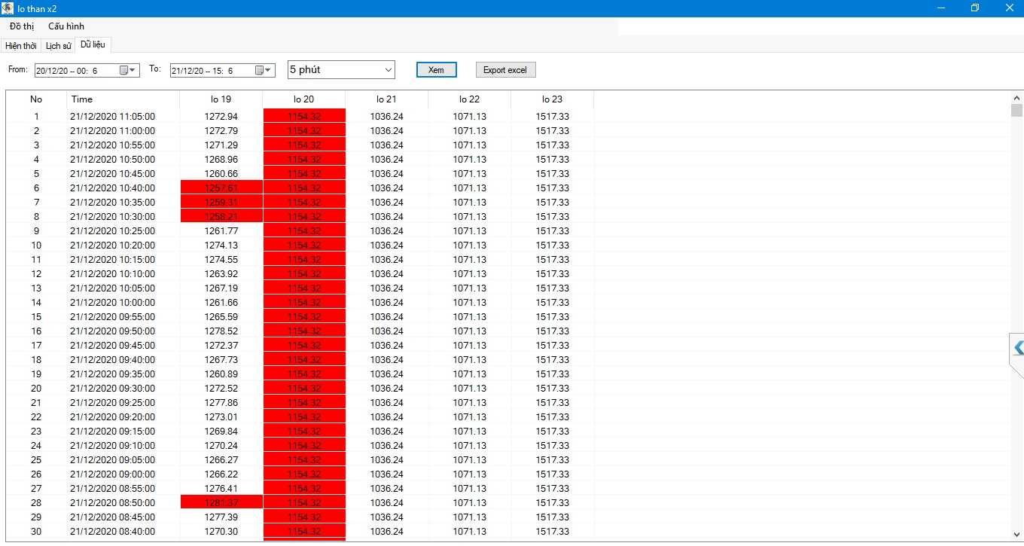
Task: Click the scrollbar down arrow
Action: [x=1016, y=535]
